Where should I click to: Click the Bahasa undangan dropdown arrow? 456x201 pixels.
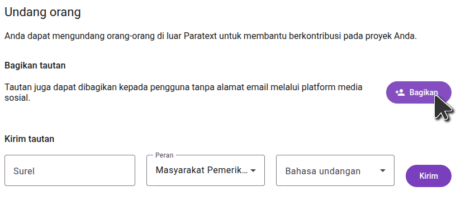[x=383, y=170]
